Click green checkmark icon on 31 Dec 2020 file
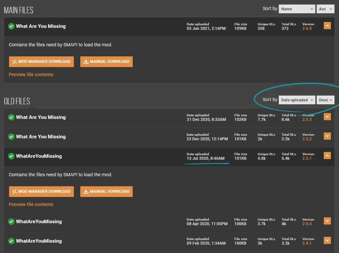The height and width of the screenshot is (253, 339). pyautogui.click(x=11, y=117)
